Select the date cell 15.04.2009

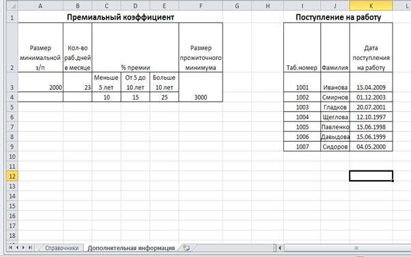point(371,82)
